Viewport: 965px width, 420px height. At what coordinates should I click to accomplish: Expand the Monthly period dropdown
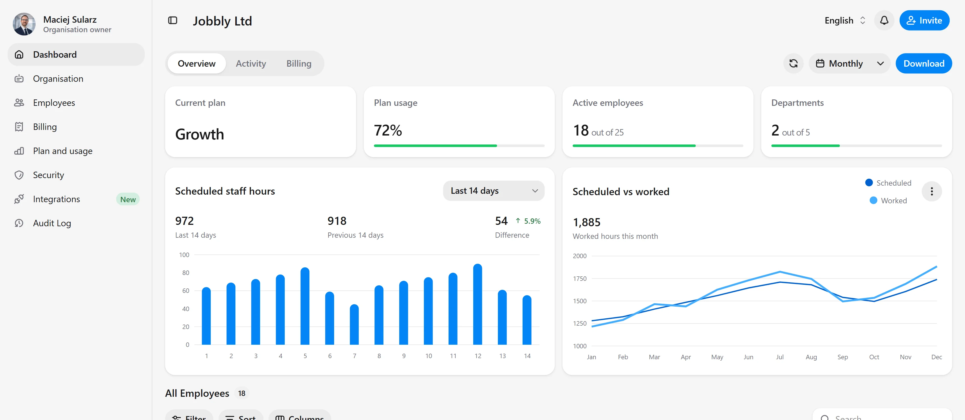tap(849, 64)
